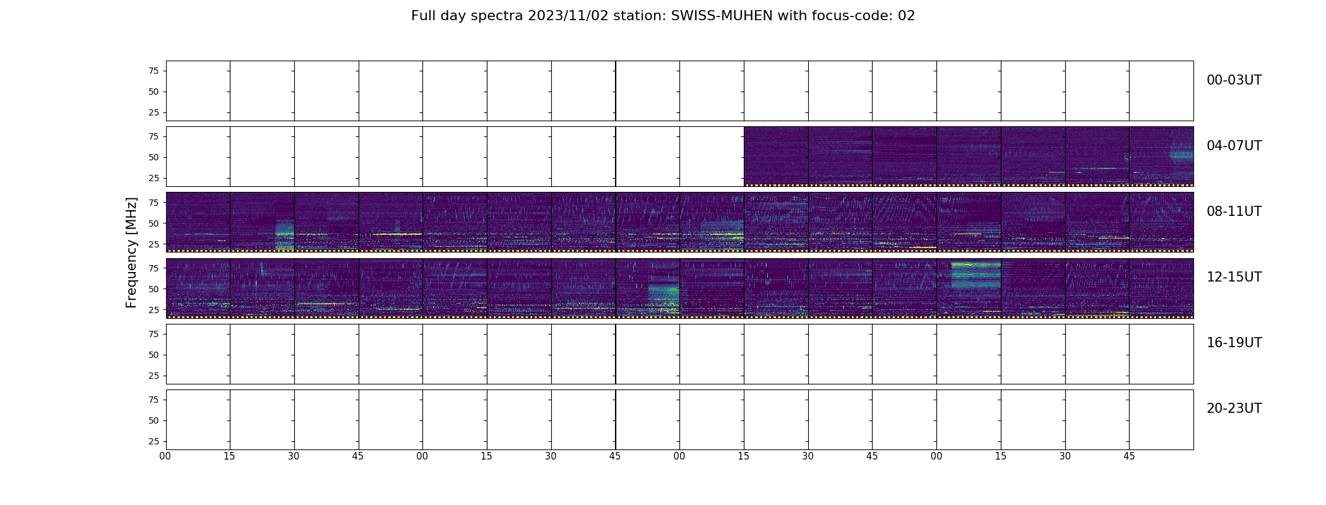Click the 25 tick of the 12-15UT row

tap(153, 309)
